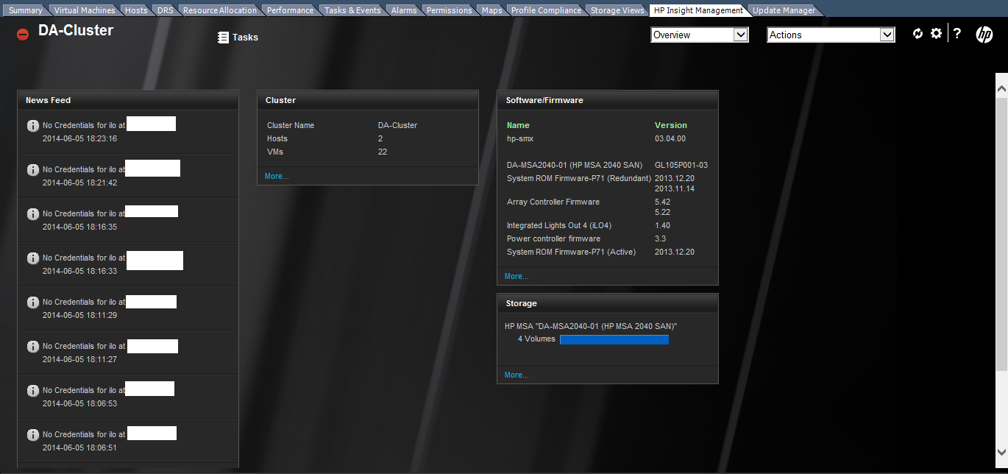Click the 2014-06-05 18:16:35 timestamp
Viewport: 1008px width, 474px height.
(x=79, y=227)
